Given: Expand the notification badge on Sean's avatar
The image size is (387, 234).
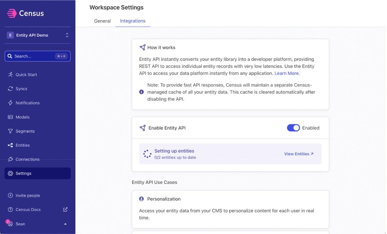Looking at the screenshot, I should (x=7, y=222).
